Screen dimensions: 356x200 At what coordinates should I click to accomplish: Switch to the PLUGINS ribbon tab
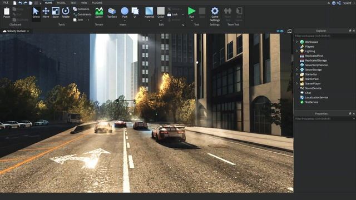(97, 3)
